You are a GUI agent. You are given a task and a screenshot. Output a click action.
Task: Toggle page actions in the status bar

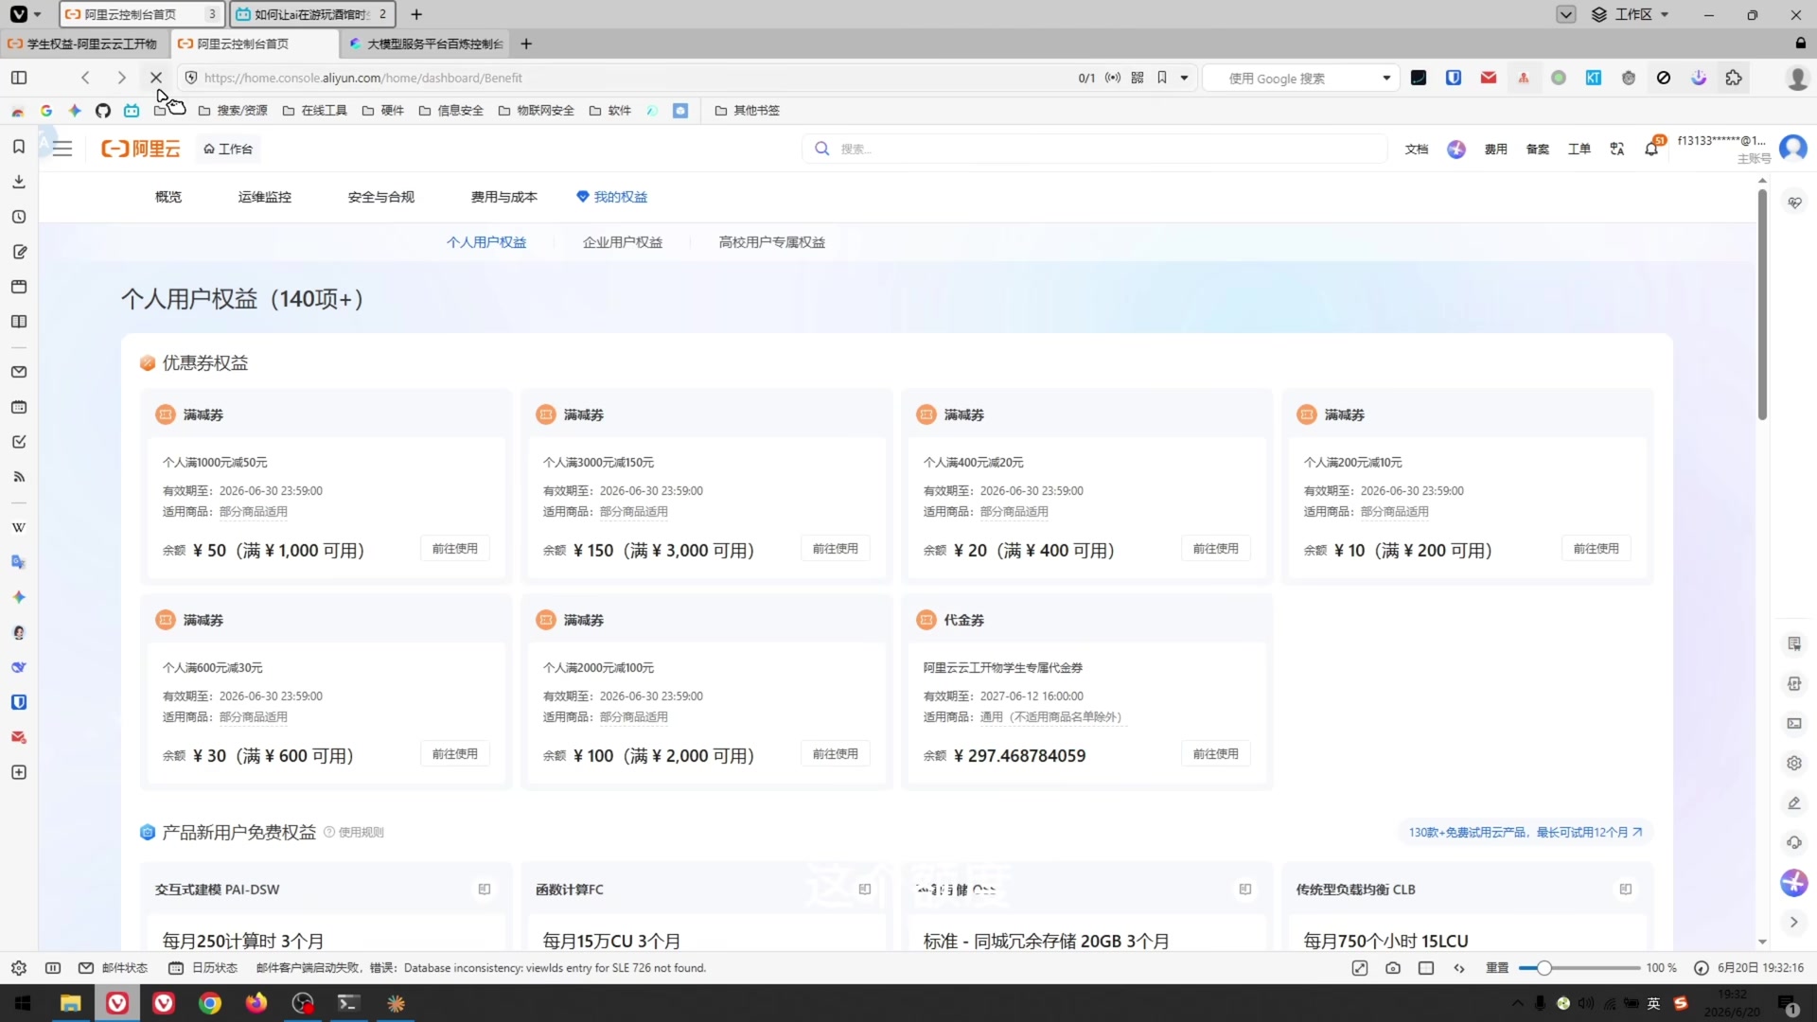[x=1459, y=968]
